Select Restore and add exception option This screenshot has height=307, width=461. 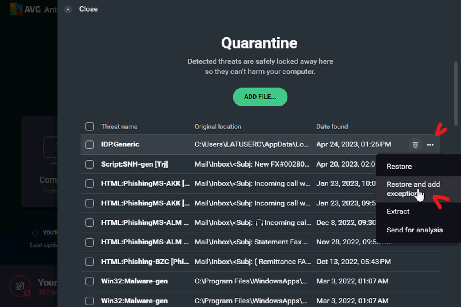tap(413, 189)
